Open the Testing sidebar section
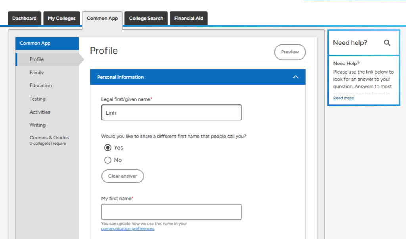This screenshot has width=406, height=239. point(37,99)
